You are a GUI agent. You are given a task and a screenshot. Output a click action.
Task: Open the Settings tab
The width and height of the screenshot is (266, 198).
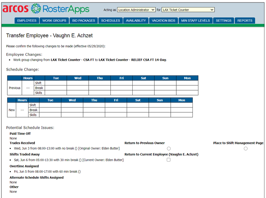(x=223, y=21)
